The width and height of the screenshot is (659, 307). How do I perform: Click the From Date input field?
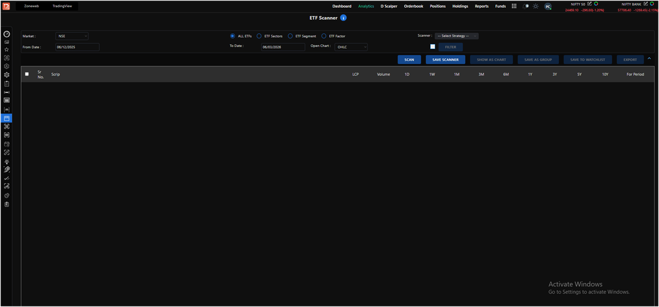coord(77,47)
